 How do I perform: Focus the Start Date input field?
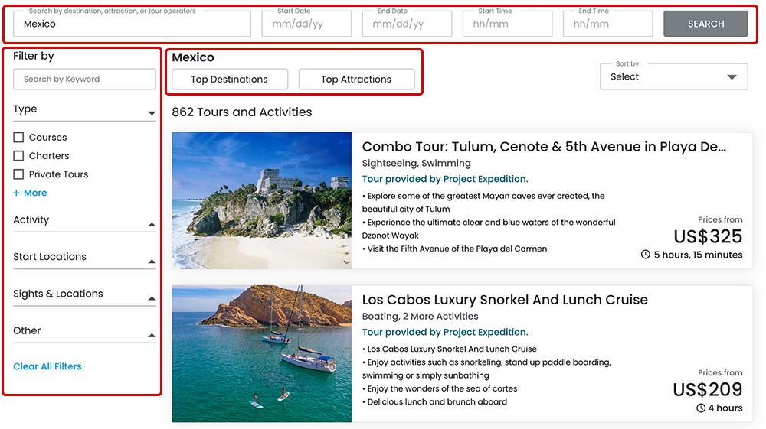click(305, 24)
